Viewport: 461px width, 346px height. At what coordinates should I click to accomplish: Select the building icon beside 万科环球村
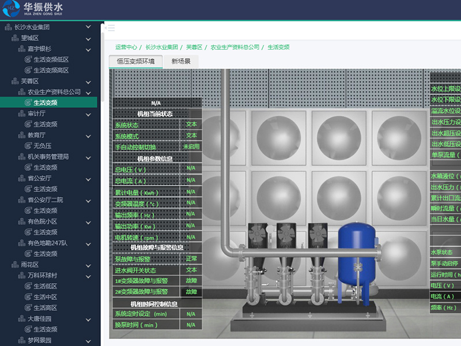tap(22, 276)
